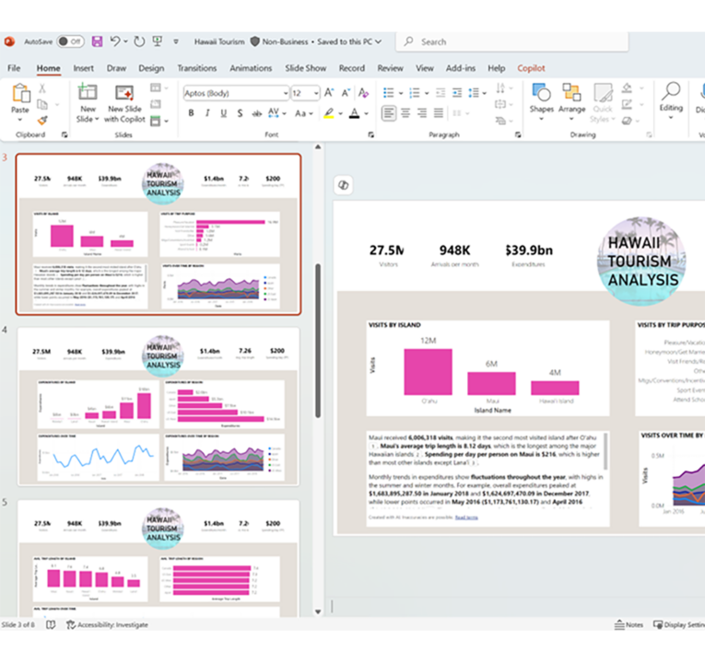This screenshot has width=705, height=663.
Task: Switch to the Design tab
Action: tap(151, 68)
